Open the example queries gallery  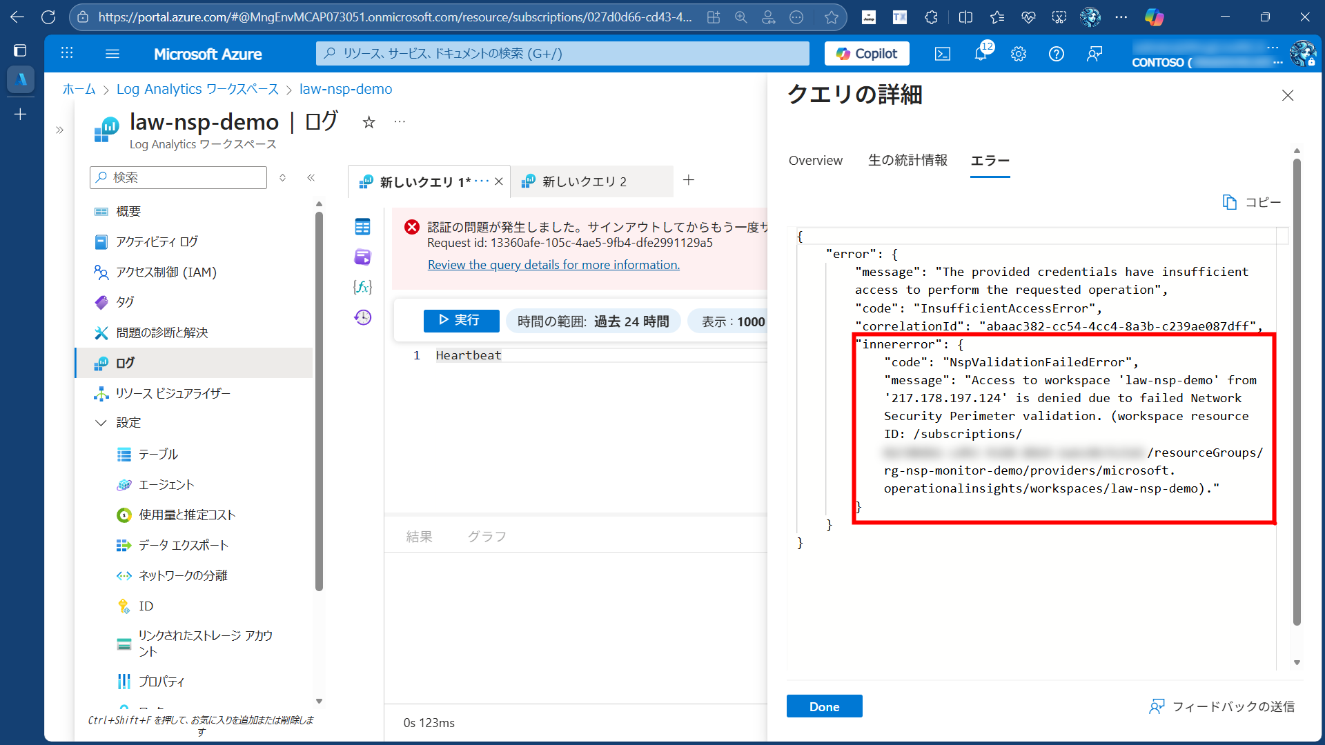(362, 257)
